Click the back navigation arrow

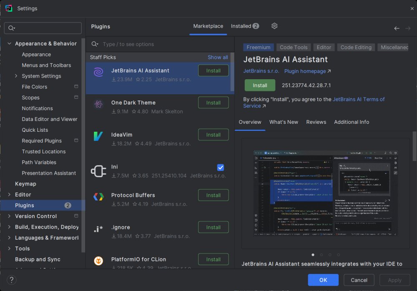(x=397, y=28)
